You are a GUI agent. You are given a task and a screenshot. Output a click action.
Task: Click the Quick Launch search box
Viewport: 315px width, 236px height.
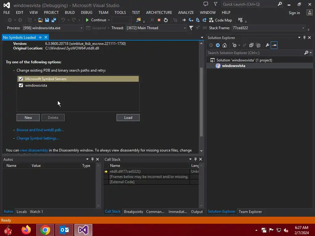coord(249,4)
